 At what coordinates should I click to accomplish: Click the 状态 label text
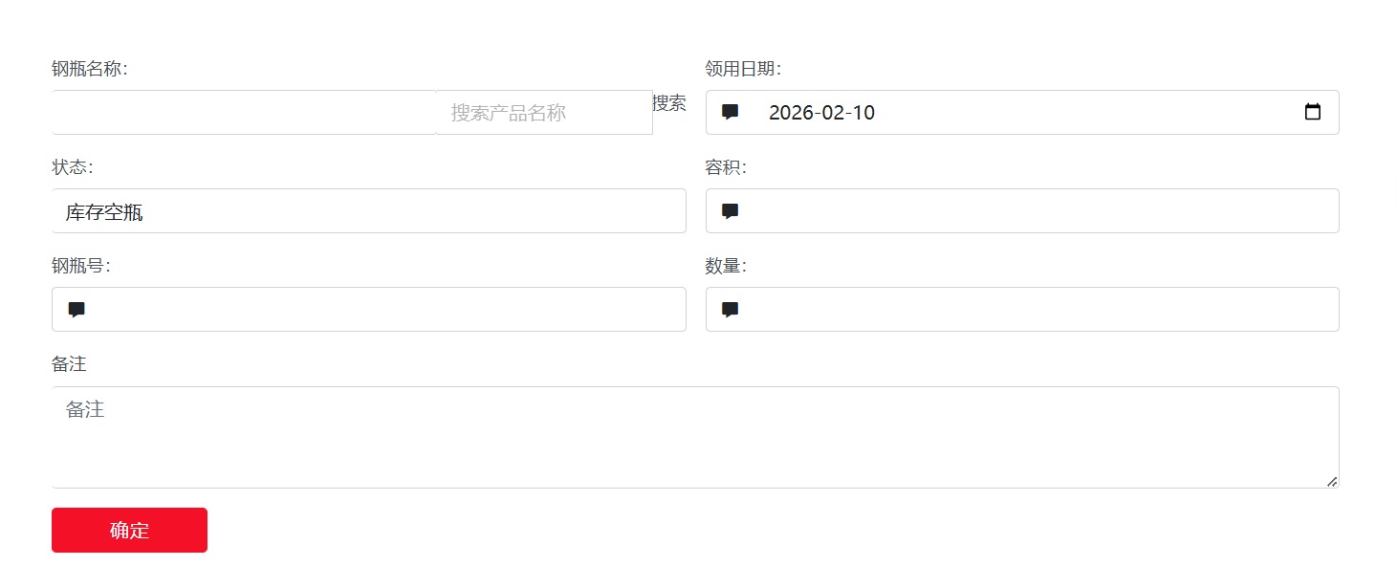click(x=72, y=167)
